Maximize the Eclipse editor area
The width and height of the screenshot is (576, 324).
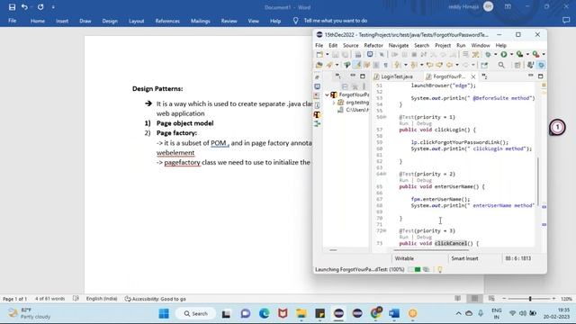tap(540, 76)
